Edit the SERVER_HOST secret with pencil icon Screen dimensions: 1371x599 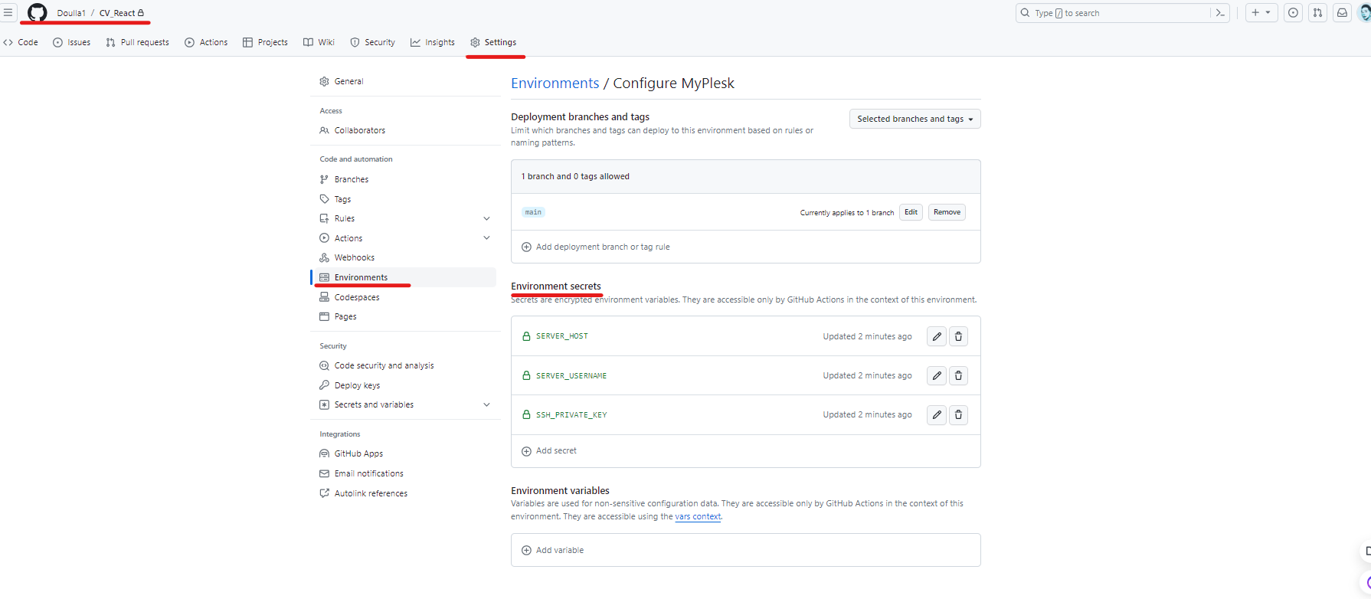tap(936, 336)
